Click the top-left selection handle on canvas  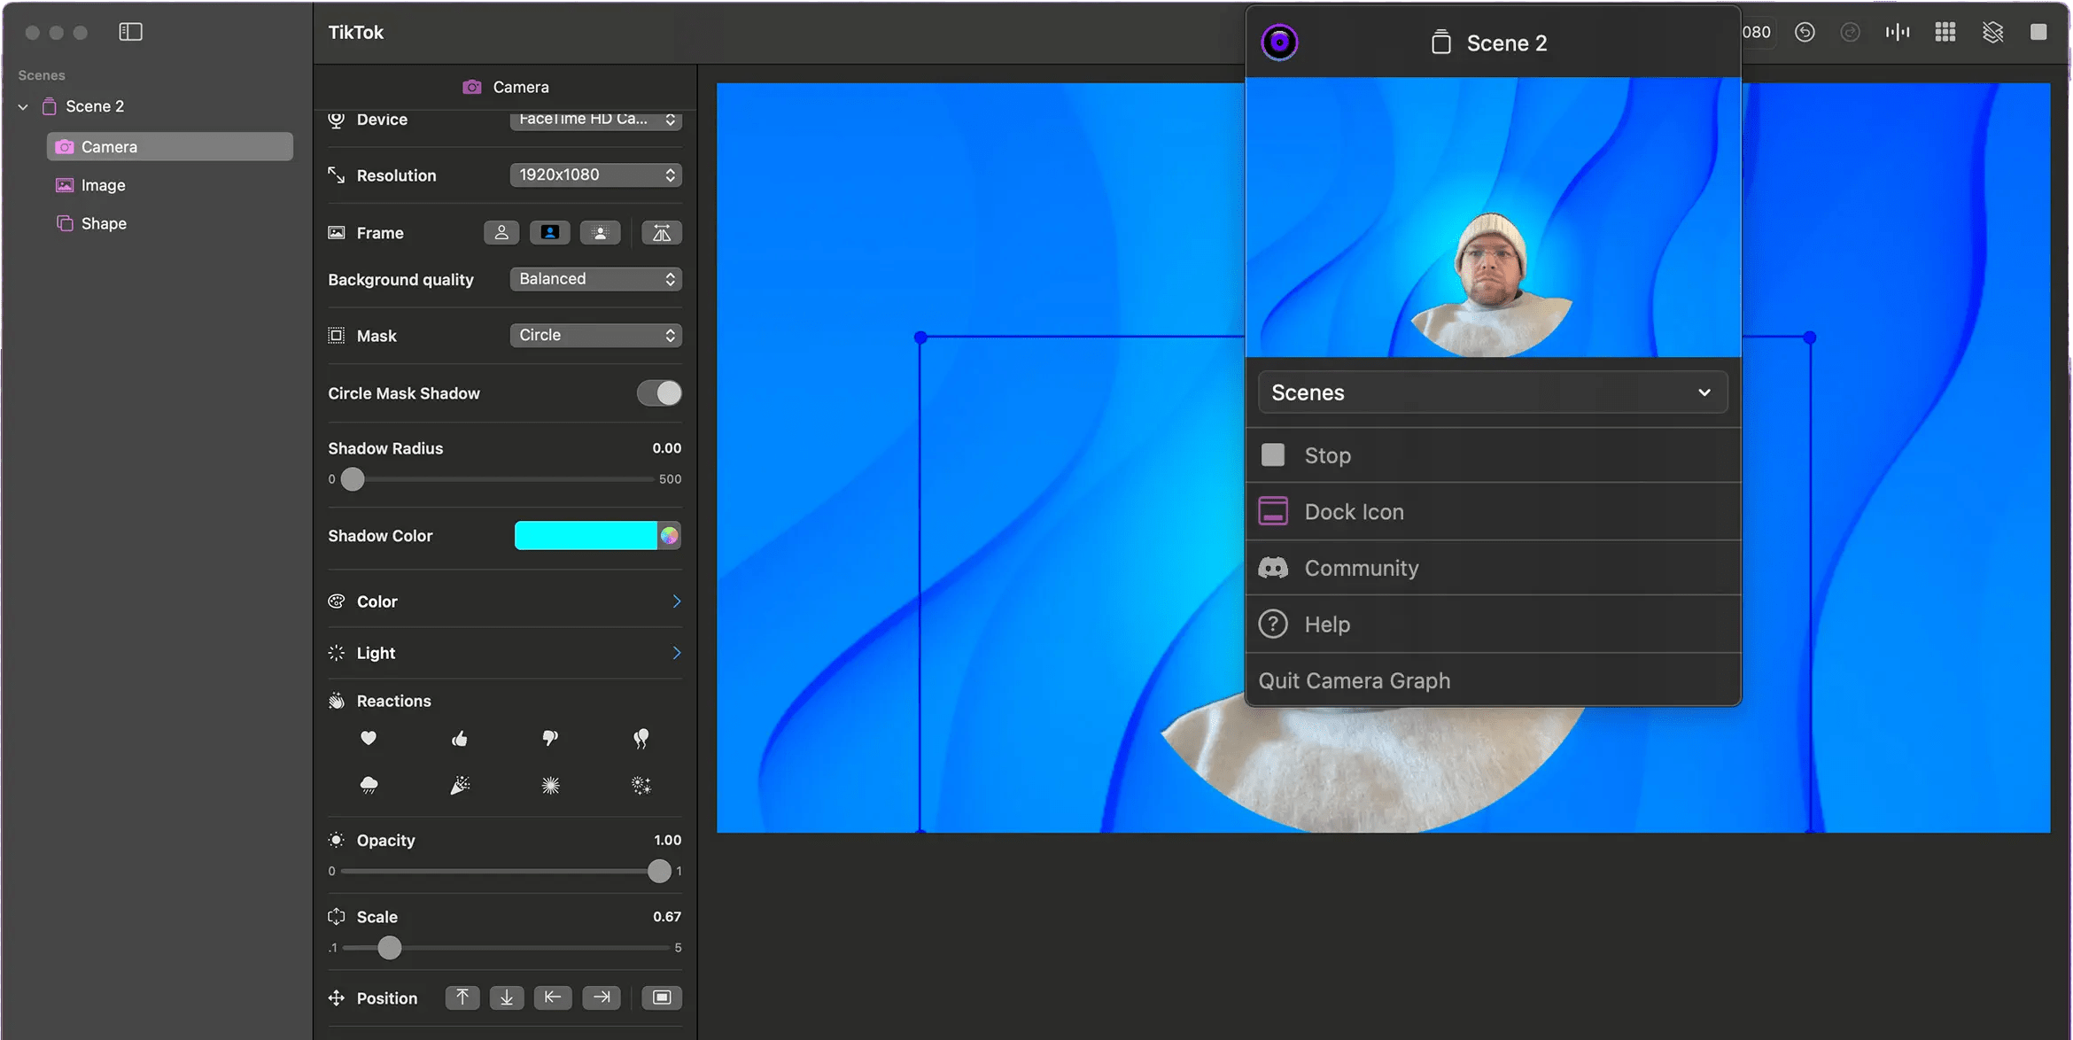click(x=920, y=338)
